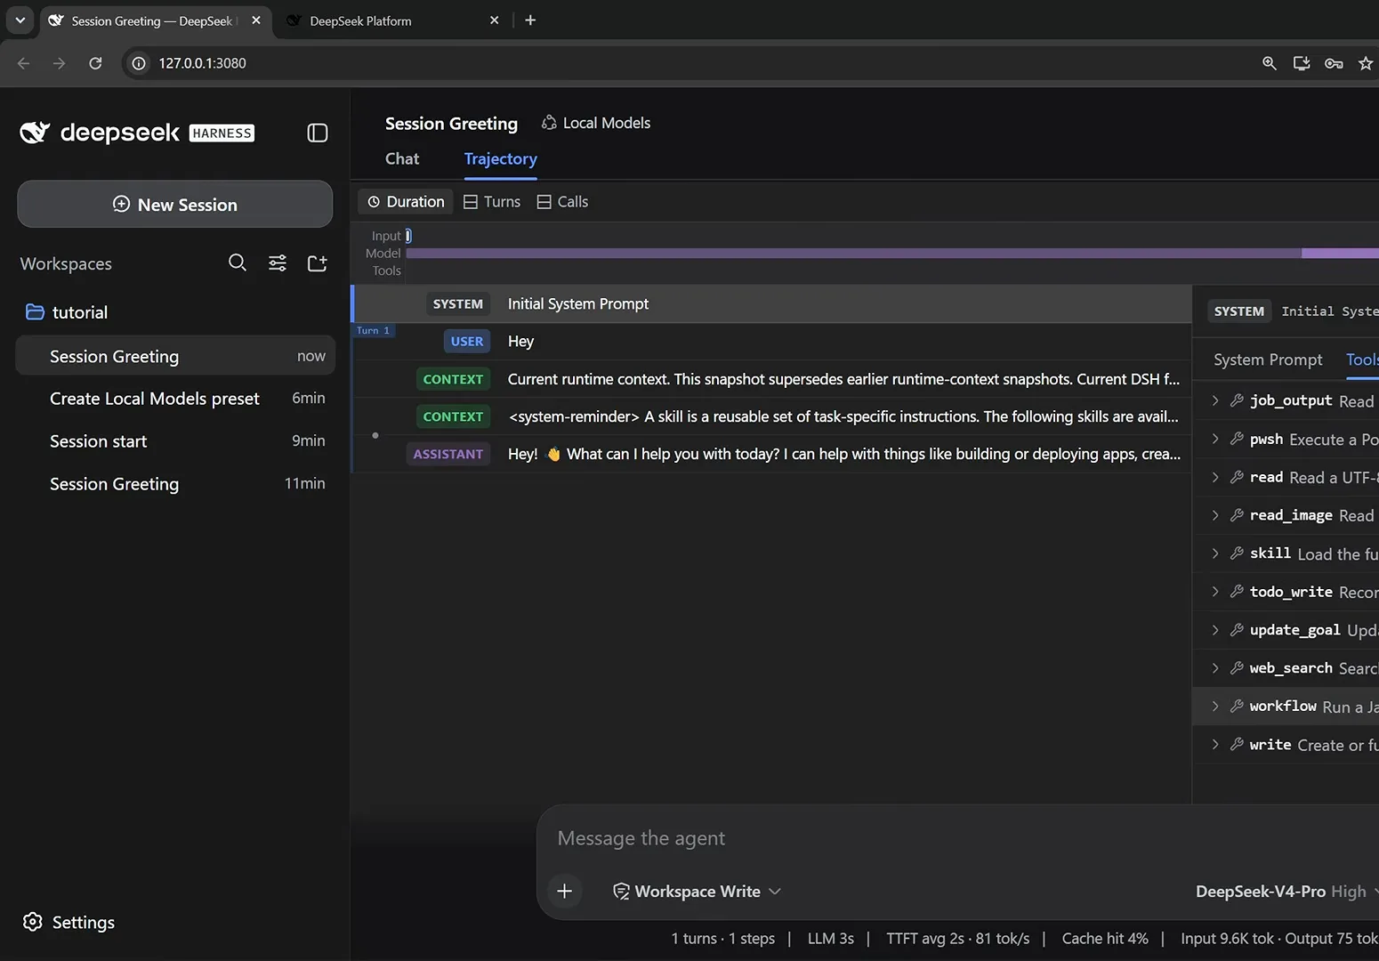Click the wrench icon beside skill

(1237, 553)
